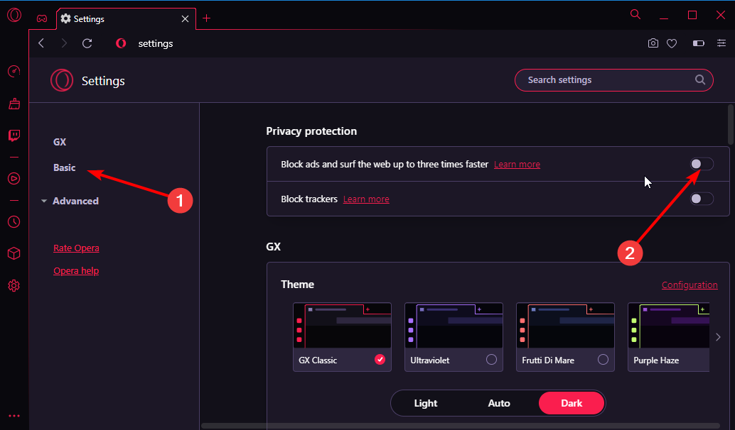Click the vertical scrollbar thumb
This screenshot has width=735, height=430.
point(731,124)
